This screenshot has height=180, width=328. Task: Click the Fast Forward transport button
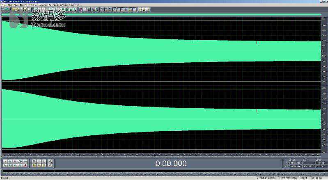[15, 166]
